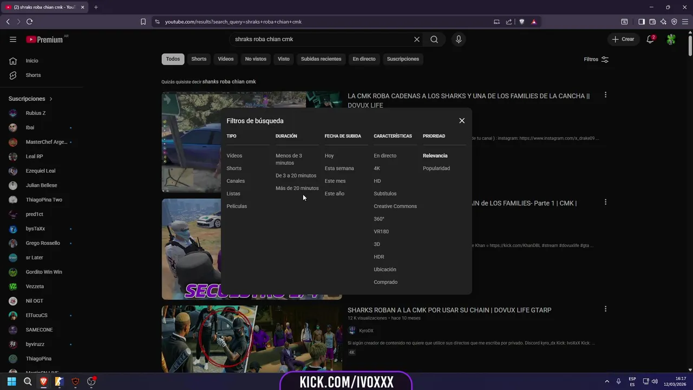Screen dimensions: 693x390
Task: Show hidden system tray icons
Action: (x=606, y=381)
